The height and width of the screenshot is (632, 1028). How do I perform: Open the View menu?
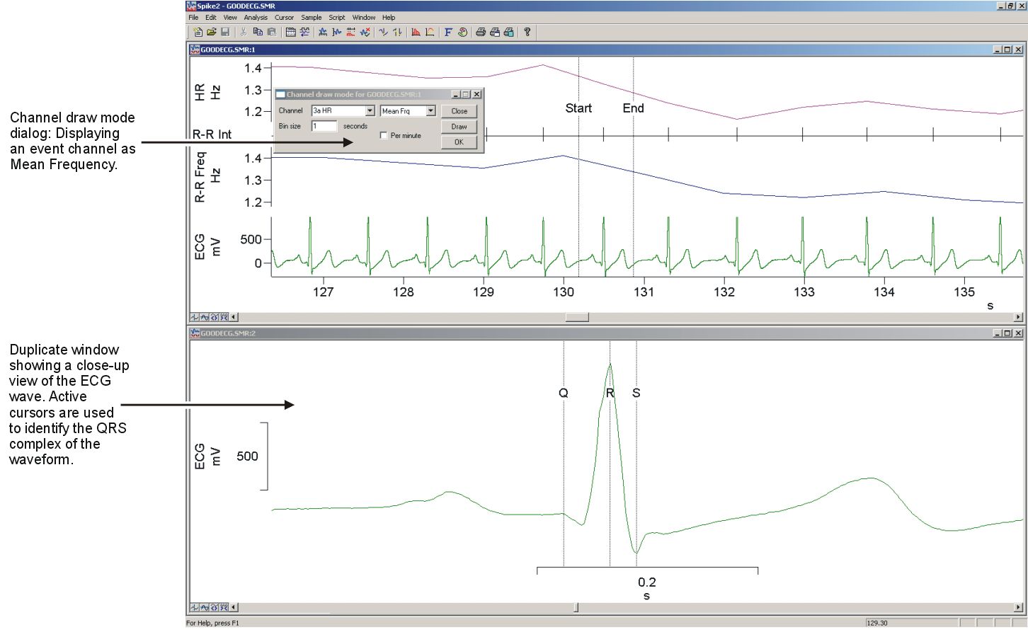coord(230,17)
